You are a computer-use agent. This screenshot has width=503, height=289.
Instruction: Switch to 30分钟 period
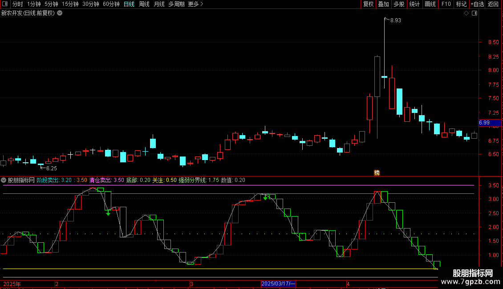tap(90, 4)
